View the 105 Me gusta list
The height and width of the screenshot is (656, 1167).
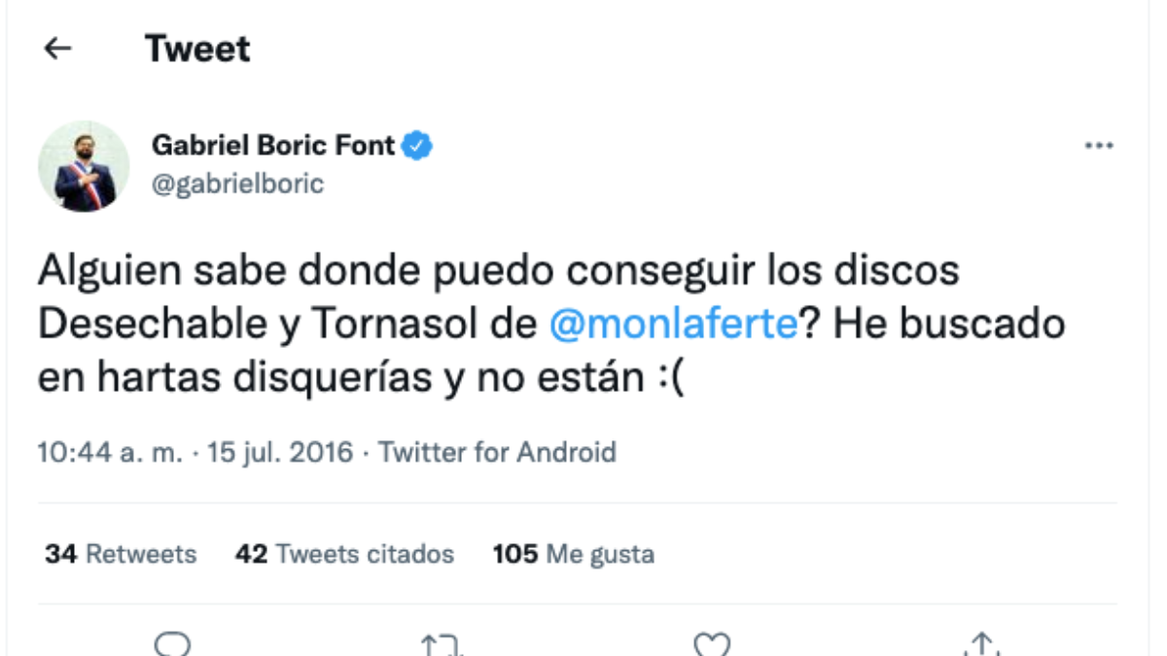click(574, 554)
